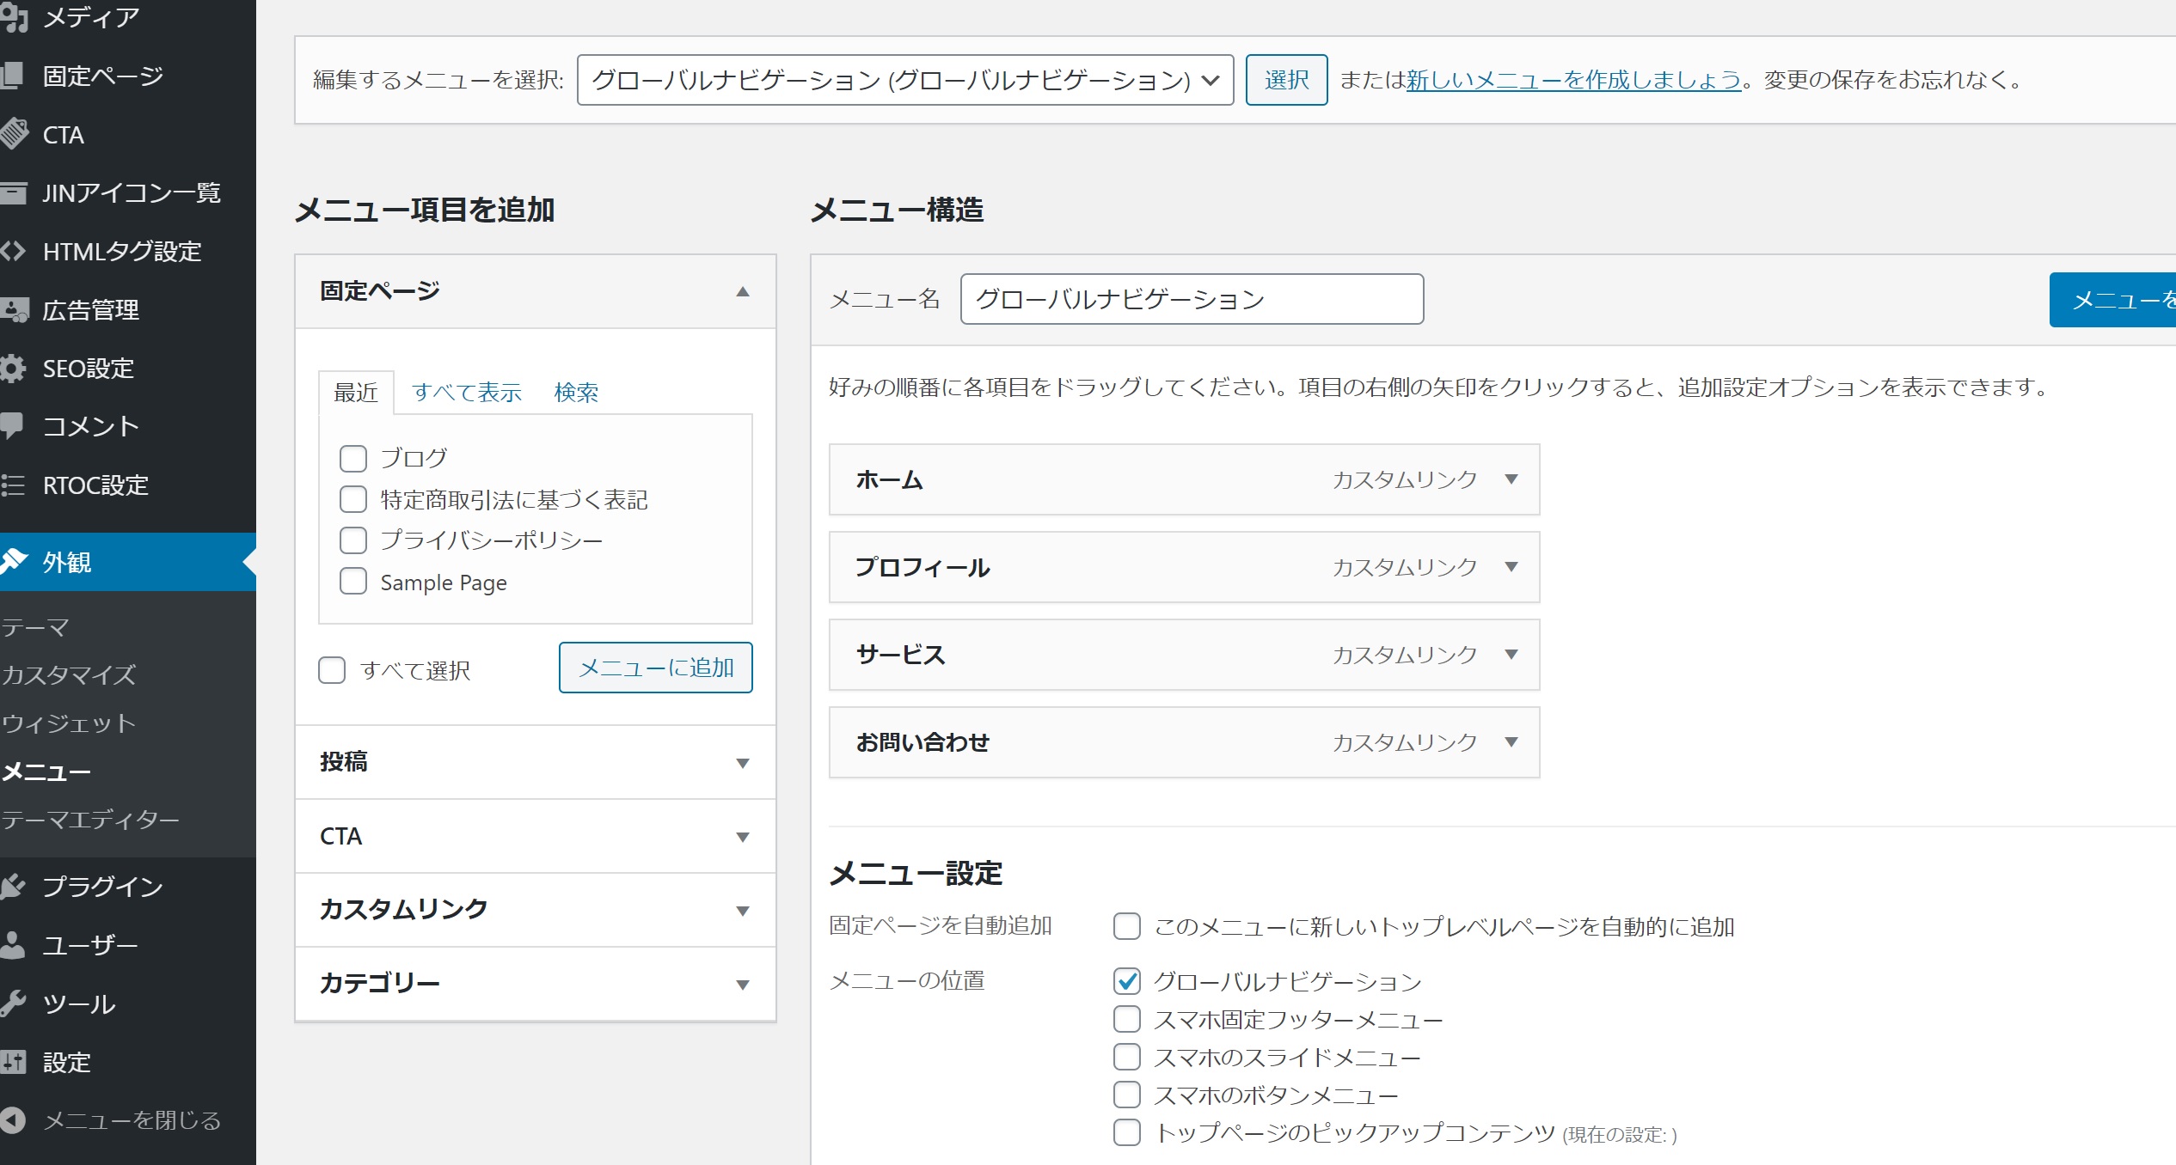Click the CTA sidebar icon

point(14,134)
